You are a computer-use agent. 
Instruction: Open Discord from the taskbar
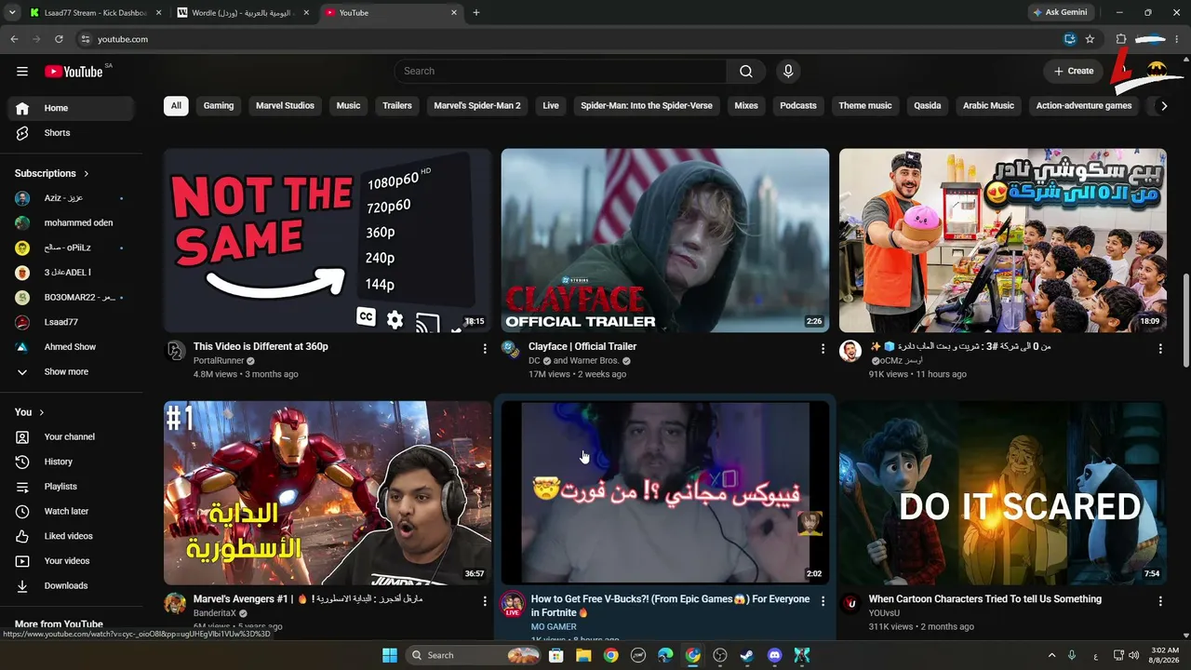pyautogui.click(x=774, y=655)
